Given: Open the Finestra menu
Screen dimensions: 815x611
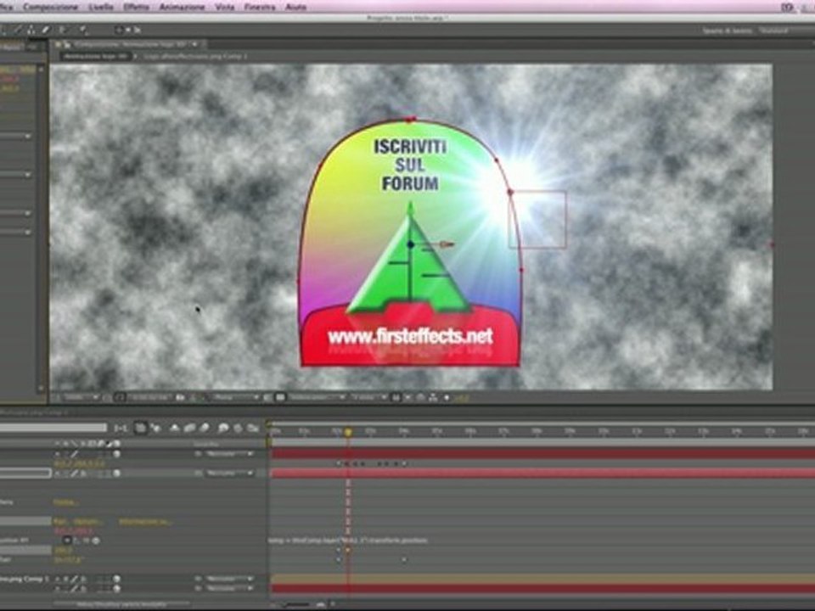Looking at the screenshot, I should coord(260,8).
